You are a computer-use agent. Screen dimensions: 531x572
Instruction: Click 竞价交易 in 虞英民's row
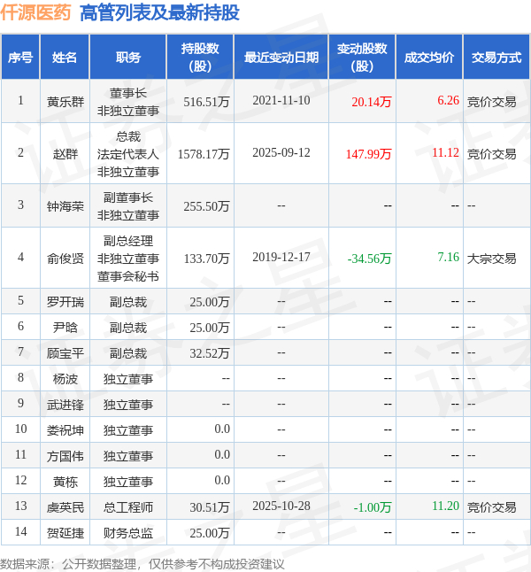(x=491, y=507)
